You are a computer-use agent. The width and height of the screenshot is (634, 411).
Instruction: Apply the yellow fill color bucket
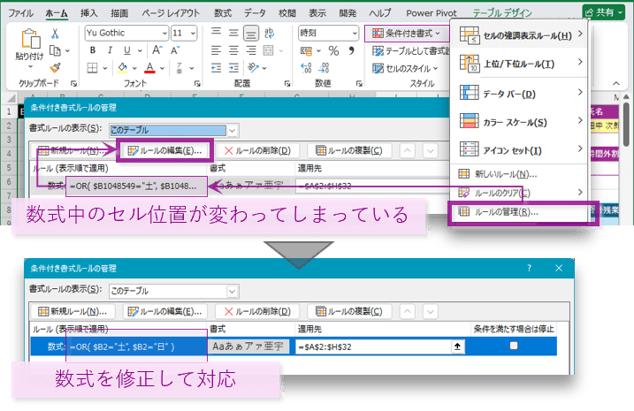(123, 68)
